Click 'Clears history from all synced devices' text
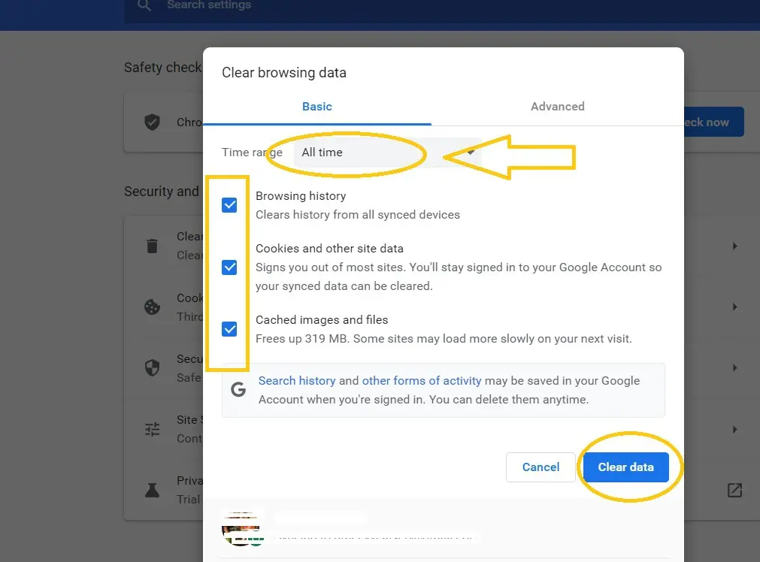 [x=358, y=215]
